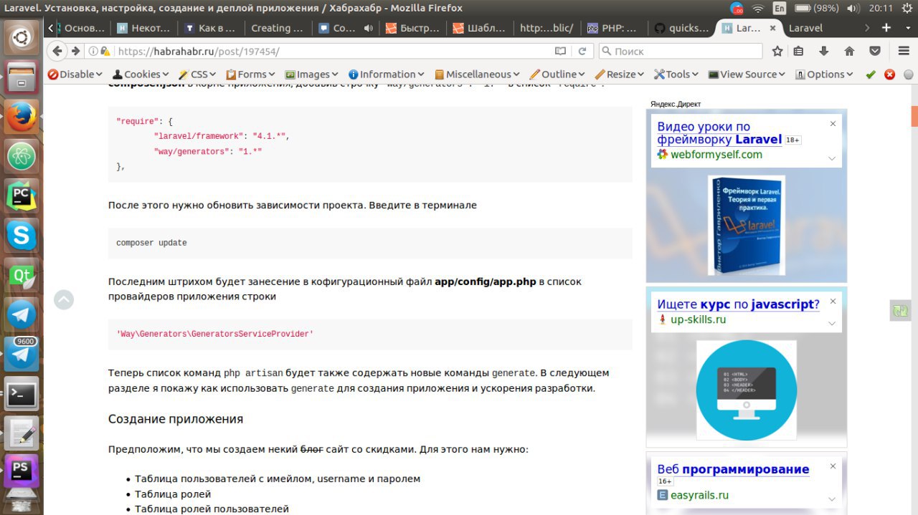Open Telegram with 9600 unread badge
Viewport: 918px width, 515px height.
22,354
